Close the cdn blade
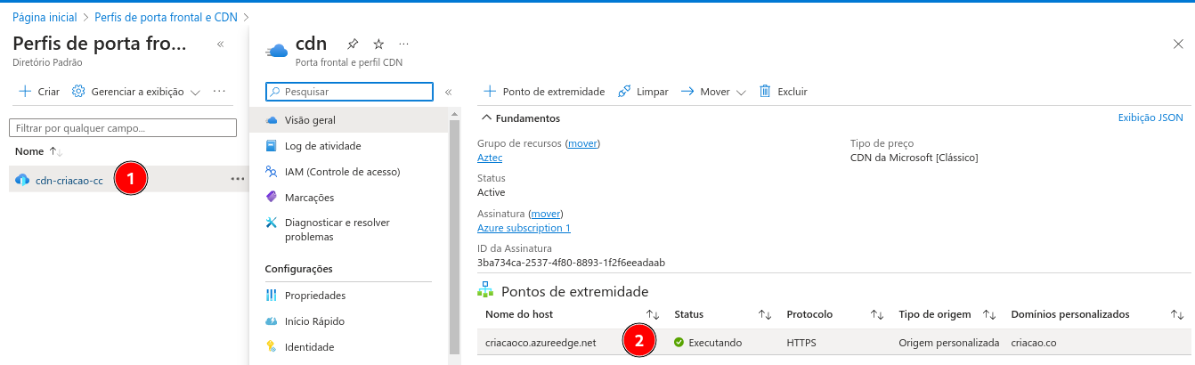 [x=1179, y=44]
